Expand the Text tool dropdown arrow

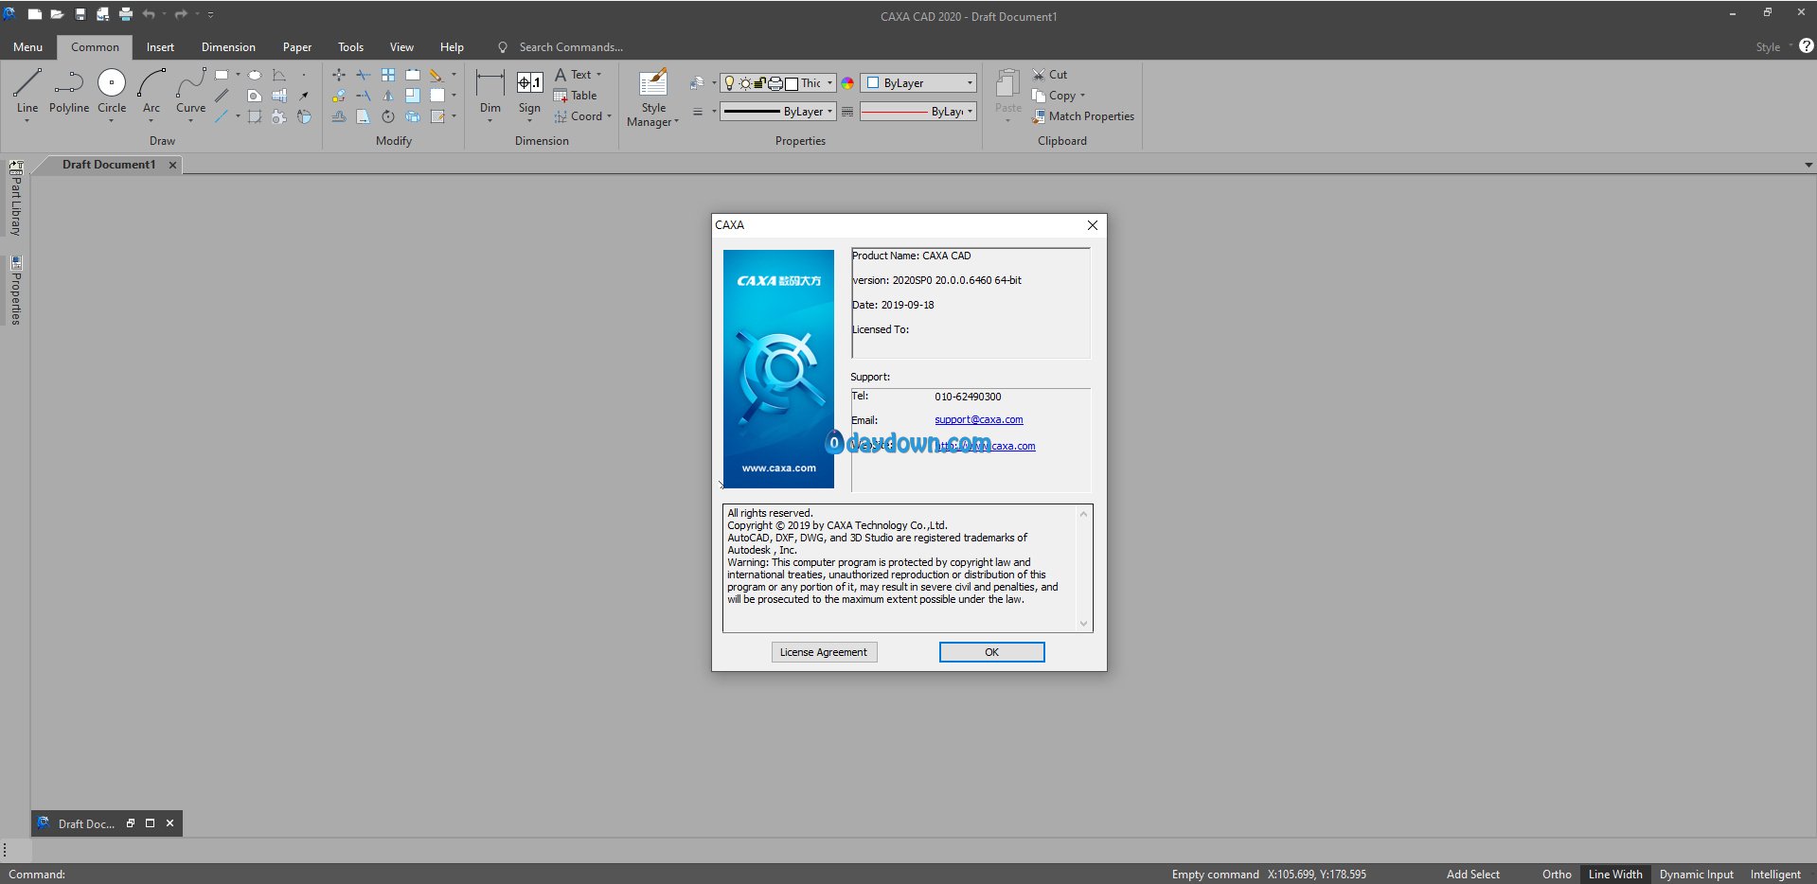tap(598, 75)
